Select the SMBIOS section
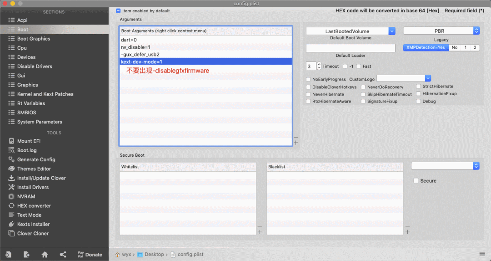491x261 pixels. pos(55,113)
